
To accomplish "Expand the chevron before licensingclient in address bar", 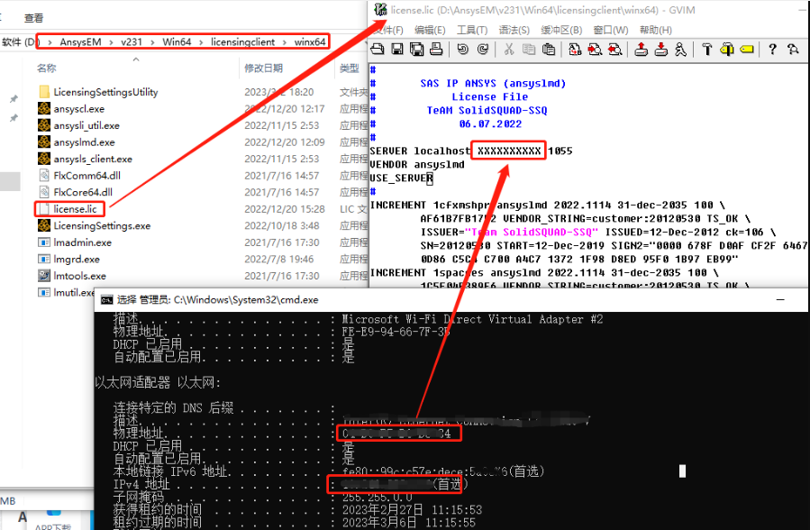I will pyautogui.click(x=200, y=42).
